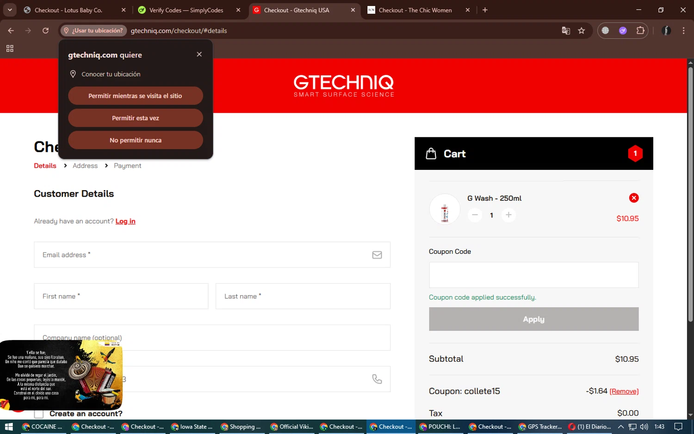The height and width of the screenshot is (434, 694).
Task: Focus the Company name optional field
Action: point(212,337)
